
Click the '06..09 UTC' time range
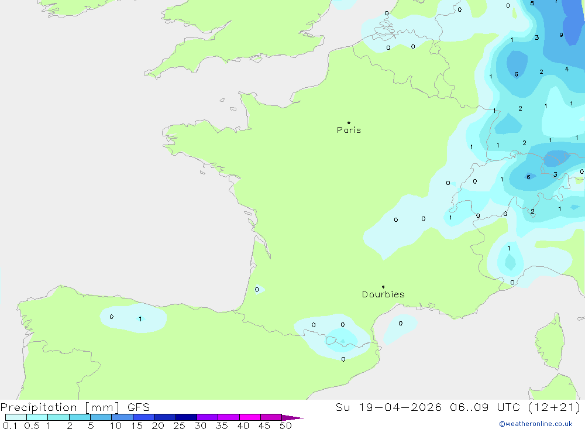[485, 407]
